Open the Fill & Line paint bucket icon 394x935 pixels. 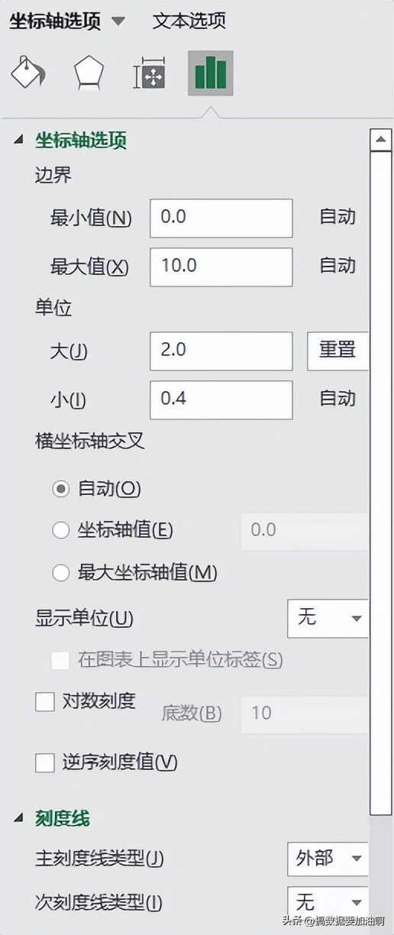point(27,73)
